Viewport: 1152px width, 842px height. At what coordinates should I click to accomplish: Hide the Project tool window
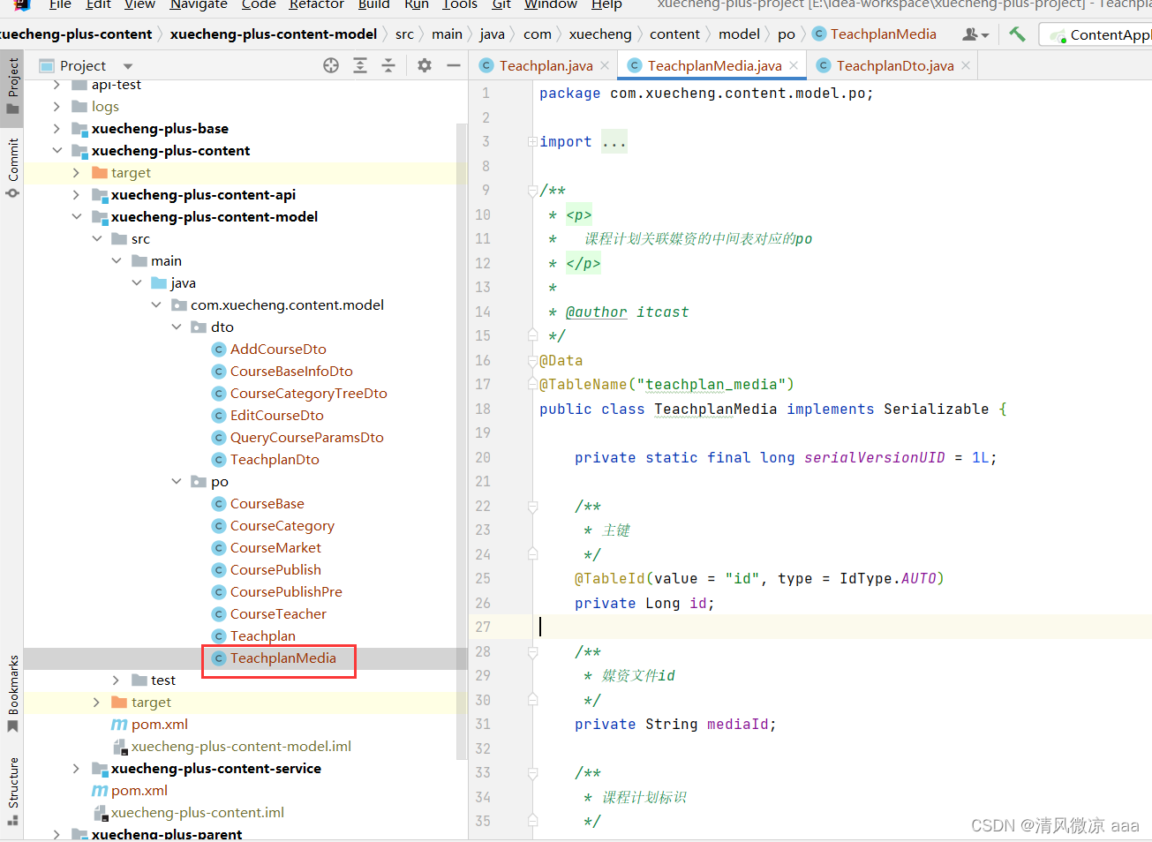point(454,65)
